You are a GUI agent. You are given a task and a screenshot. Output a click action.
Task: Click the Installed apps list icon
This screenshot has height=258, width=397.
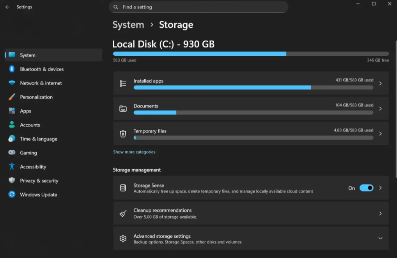(x=123, y=83)
